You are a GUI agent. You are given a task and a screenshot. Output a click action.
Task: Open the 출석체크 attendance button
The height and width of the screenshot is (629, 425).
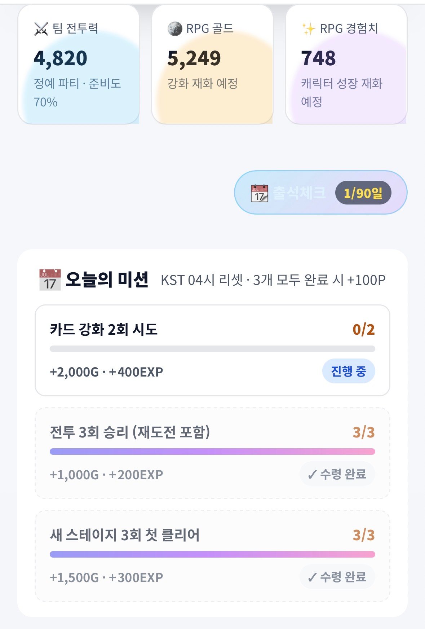320,193
